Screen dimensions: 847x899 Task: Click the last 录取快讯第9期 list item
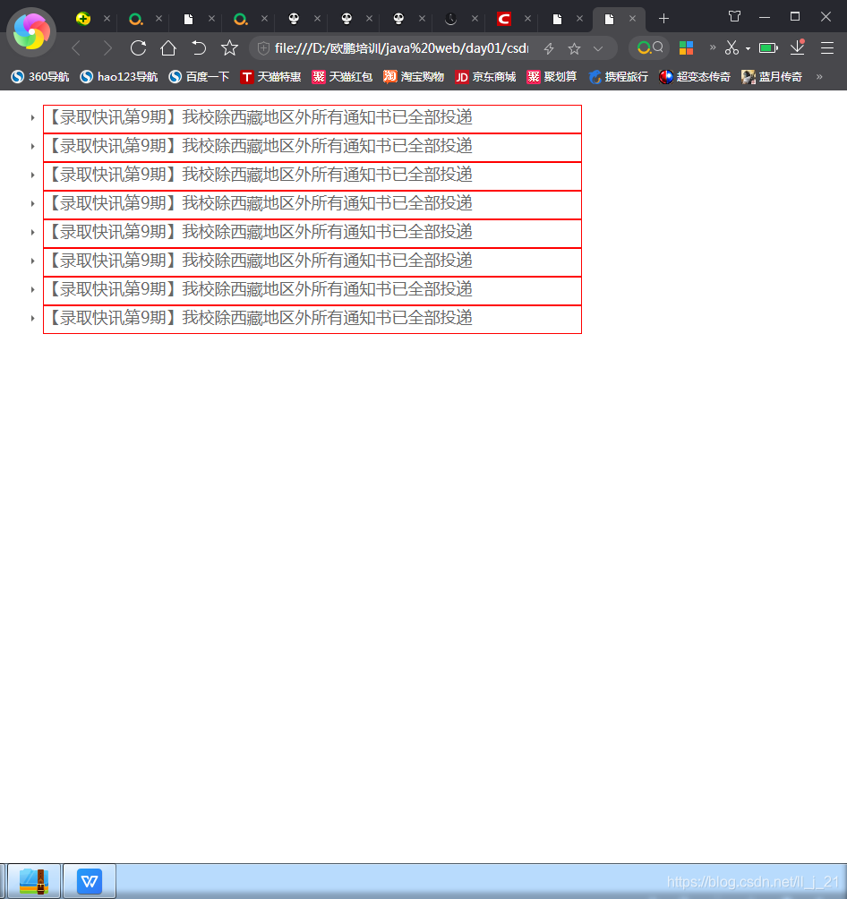pos(312,319)
